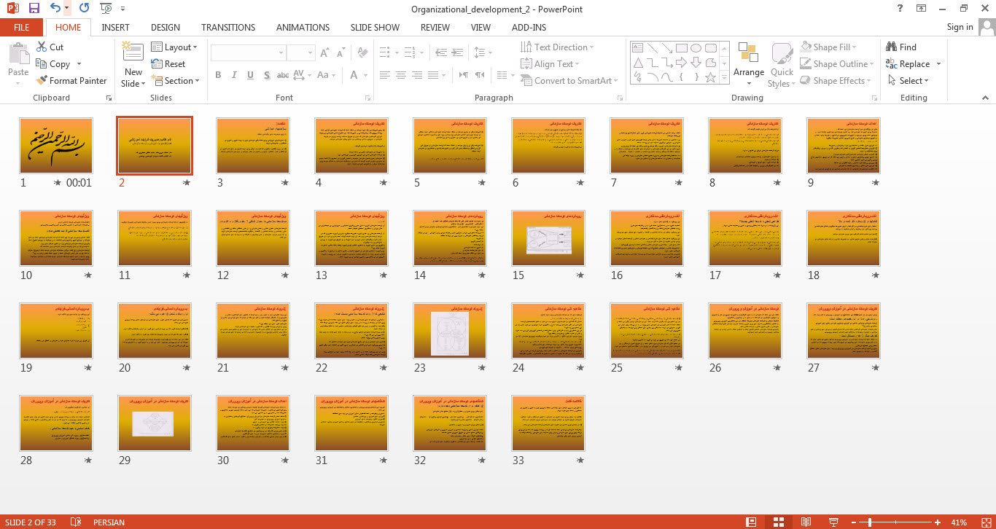The height and width of the screenshot is (529, 996).
Task: Undo the last action
Action: [55, 8]
